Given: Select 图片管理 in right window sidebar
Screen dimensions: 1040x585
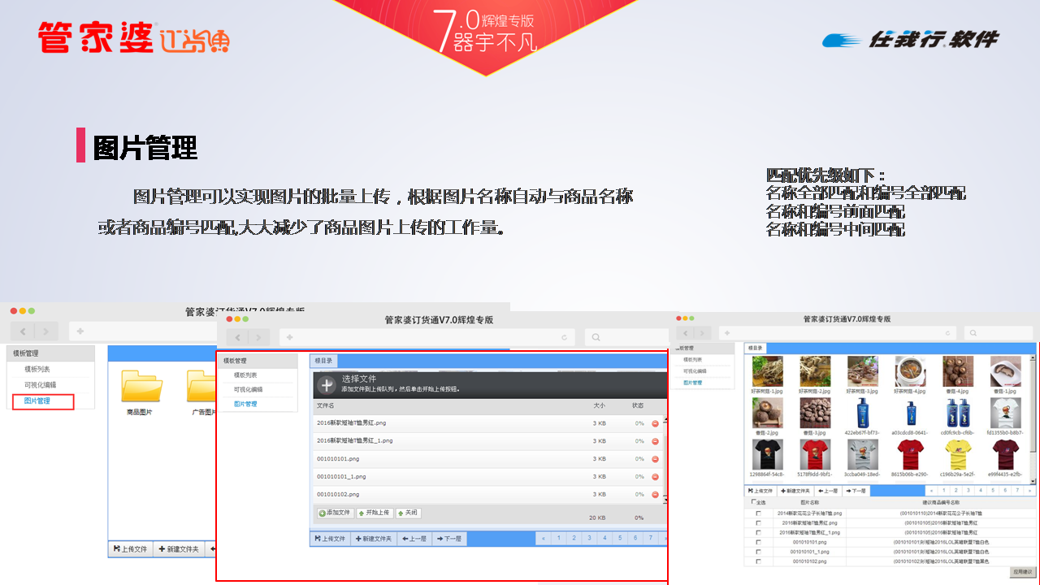Looking at the screenshot, I should (x=692, y=382).
